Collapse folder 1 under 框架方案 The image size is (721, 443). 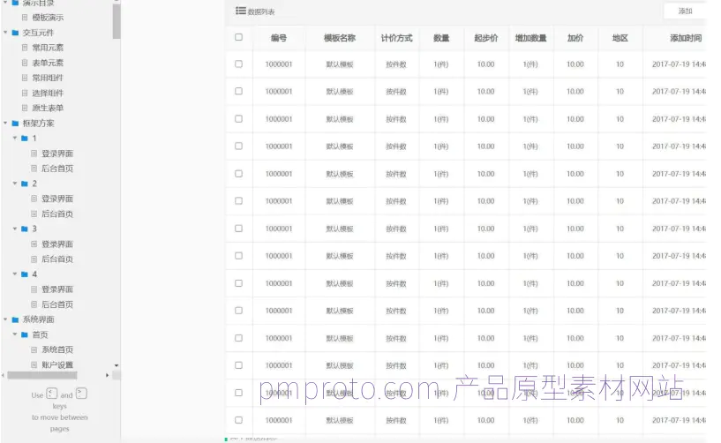(x=15, y=139)
